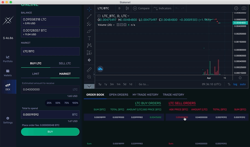This screenshot has height=147, width=250.
Task: Expand LTC_BTC, D, LTC legend dropdown
Action: tap(128, 16)
